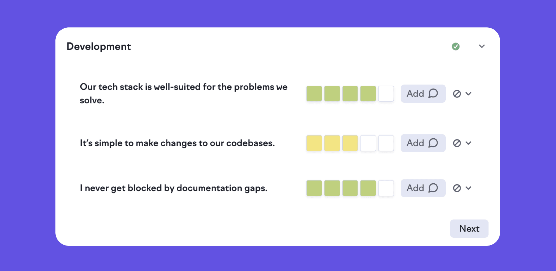Click the skip icon for codebases question

click(457, 143)
